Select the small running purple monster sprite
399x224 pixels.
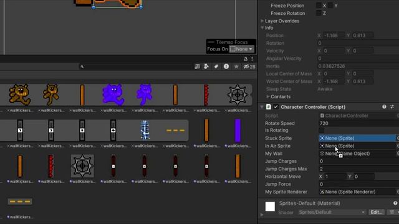(145, 95)
